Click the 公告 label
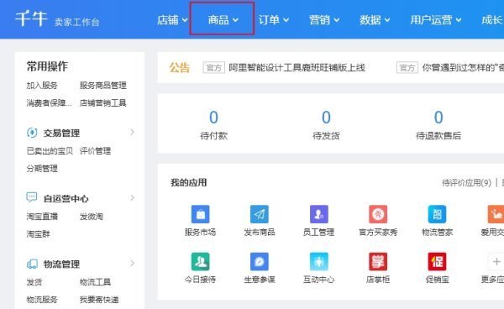Image resolution: width=504 pixels, height=309 pixels. coord(180,67)
